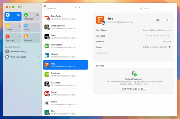
Task: Select the Target entry name
Action: 54,92
